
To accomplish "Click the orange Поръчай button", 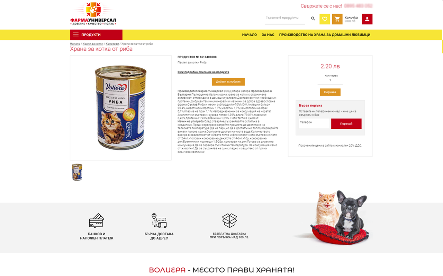I will pos(330,92).
